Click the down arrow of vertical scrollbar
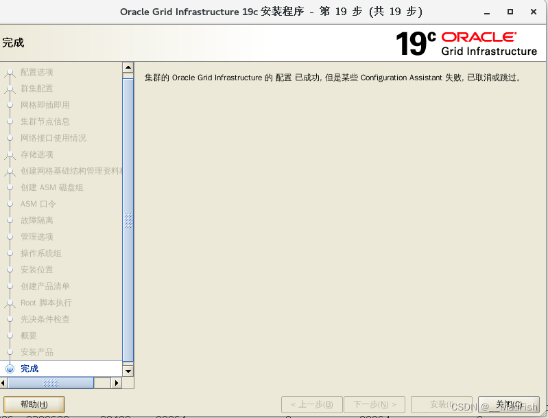The width and height of the screenshot is (548, 418). 128,371
